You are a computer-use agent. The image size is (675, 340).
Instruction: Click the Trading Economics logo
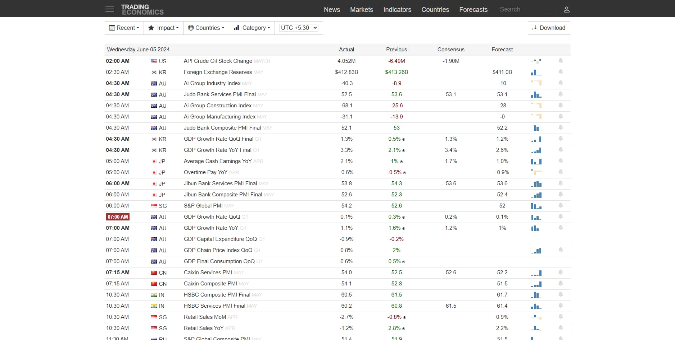pos(142,10)
